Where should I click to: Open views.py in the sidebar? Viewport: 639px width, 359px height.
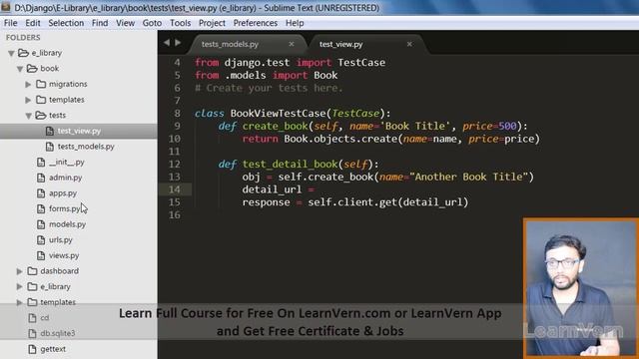point(64,255)
